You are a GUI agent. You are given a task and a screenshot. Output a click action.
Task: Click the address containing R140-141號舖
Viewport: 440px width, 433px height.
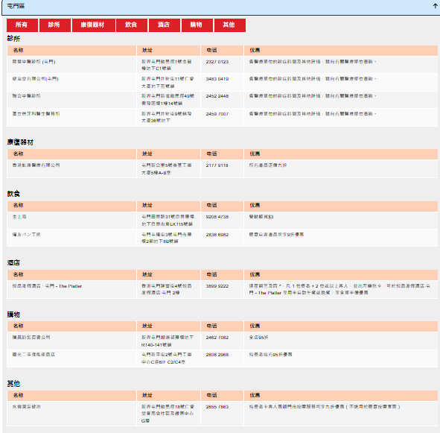click(168, 341)
